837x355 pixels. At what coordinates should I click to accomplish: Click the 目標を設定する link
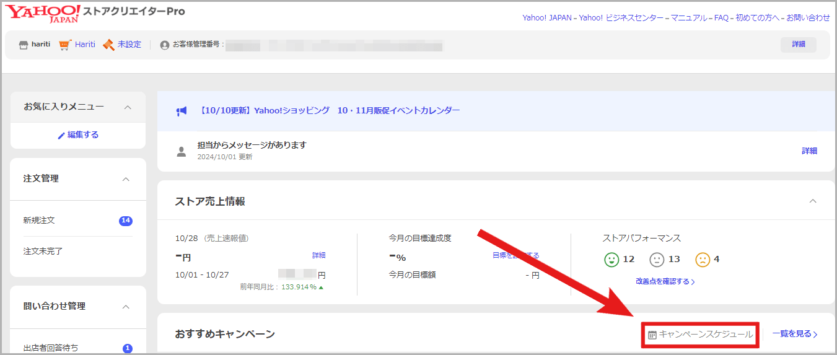pos(515,255)
